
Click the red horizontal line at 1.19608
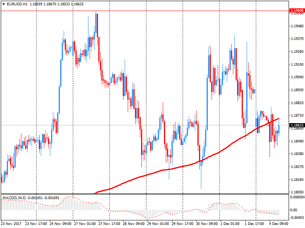(x=145, y=11)
